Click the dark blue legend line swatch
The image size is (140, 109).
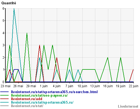click(4, 92)
